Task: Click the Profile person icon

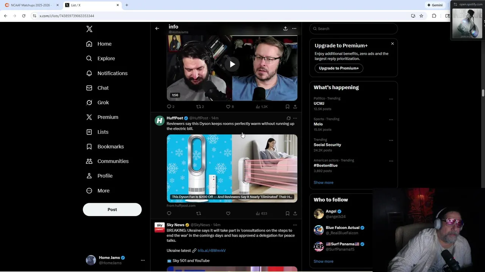Action: pos(89,176)
